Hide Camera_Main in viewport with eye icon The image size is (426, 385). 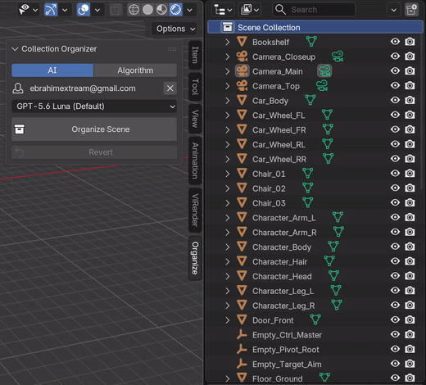395,70
